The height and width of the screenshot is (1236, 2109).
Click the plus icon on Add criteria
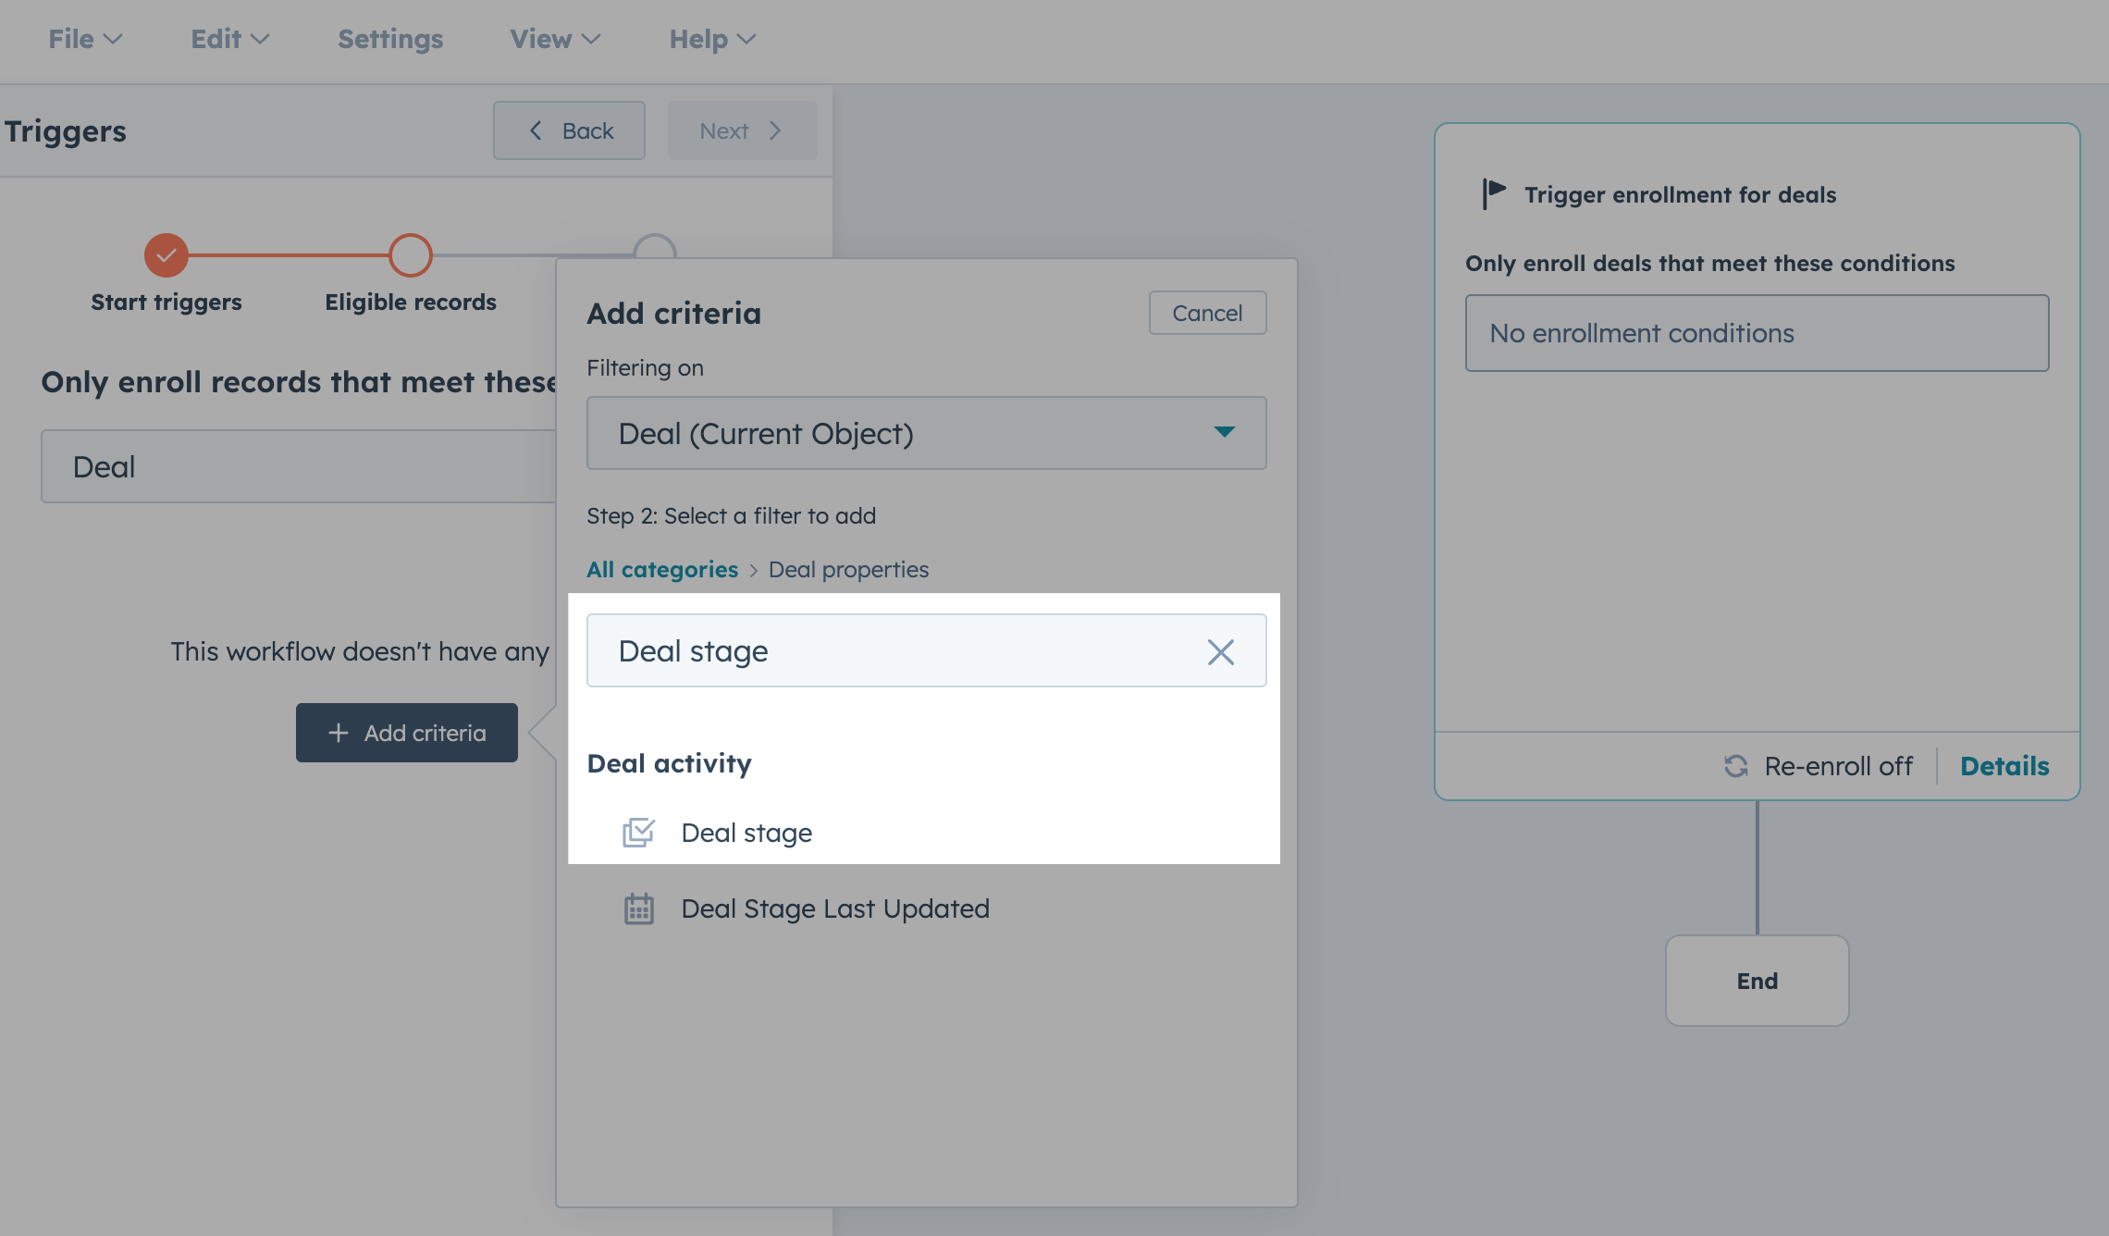[339, 733]
